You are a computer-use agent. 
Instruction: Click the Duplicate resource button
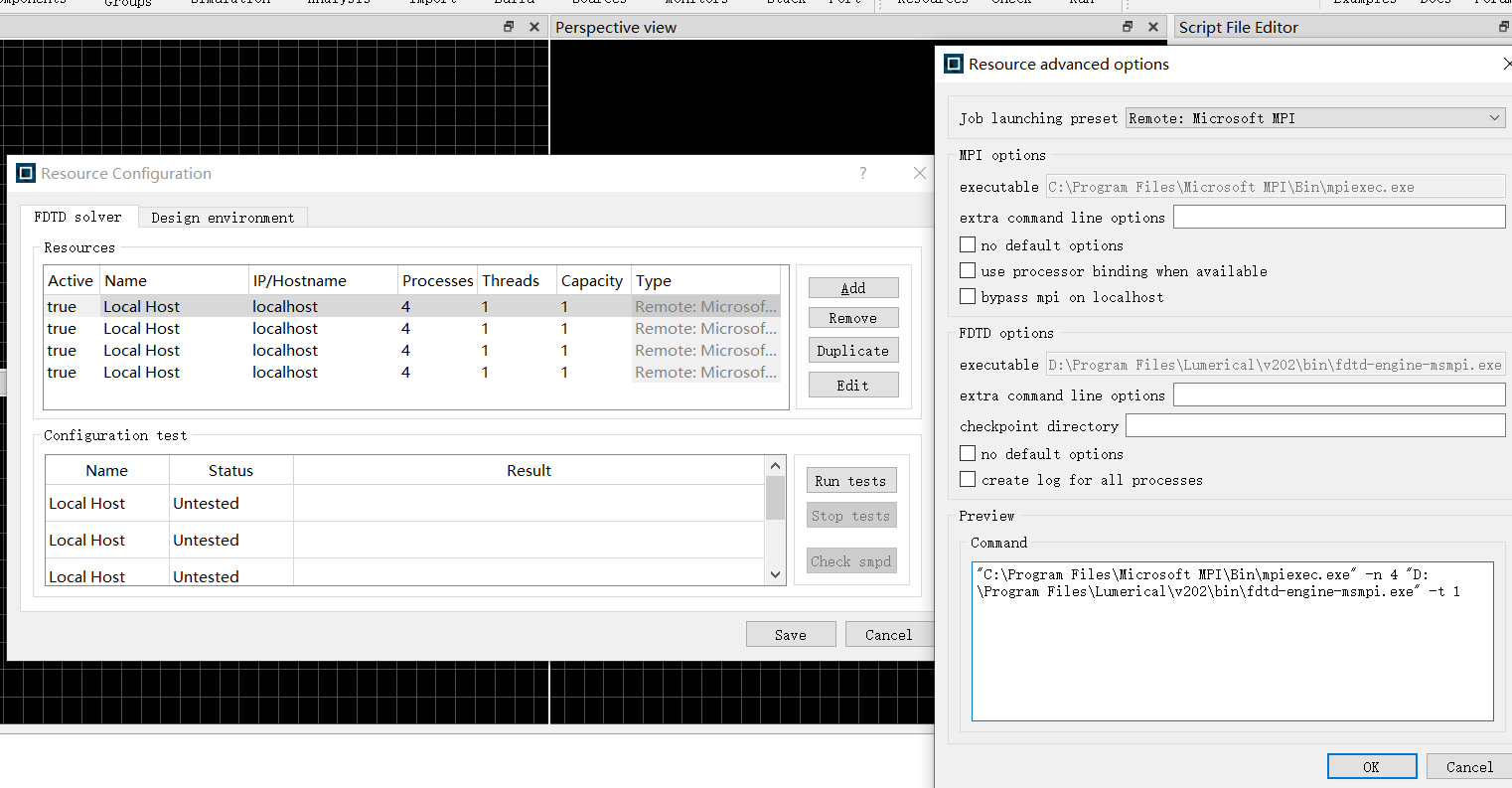pyautogui.click(x=852, y=351)
